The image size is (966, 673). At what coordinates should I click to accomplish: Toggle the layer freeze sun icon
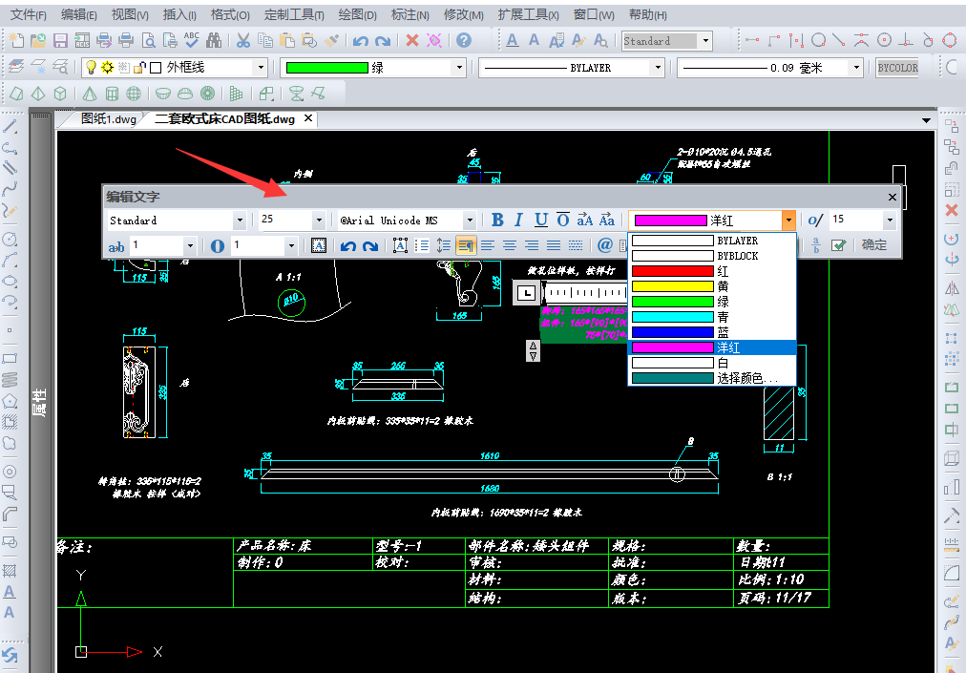tap(107, 67)
